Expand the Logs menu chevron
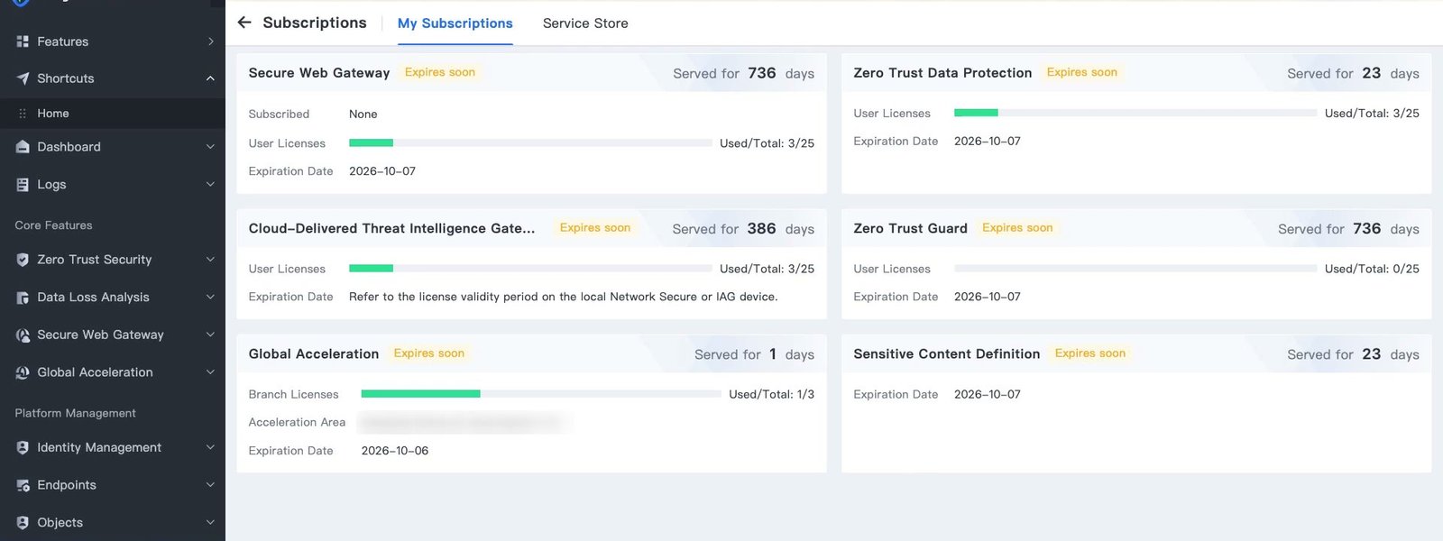The width and height of the screenshot is (1443, 541). click(x=210, y=184)
